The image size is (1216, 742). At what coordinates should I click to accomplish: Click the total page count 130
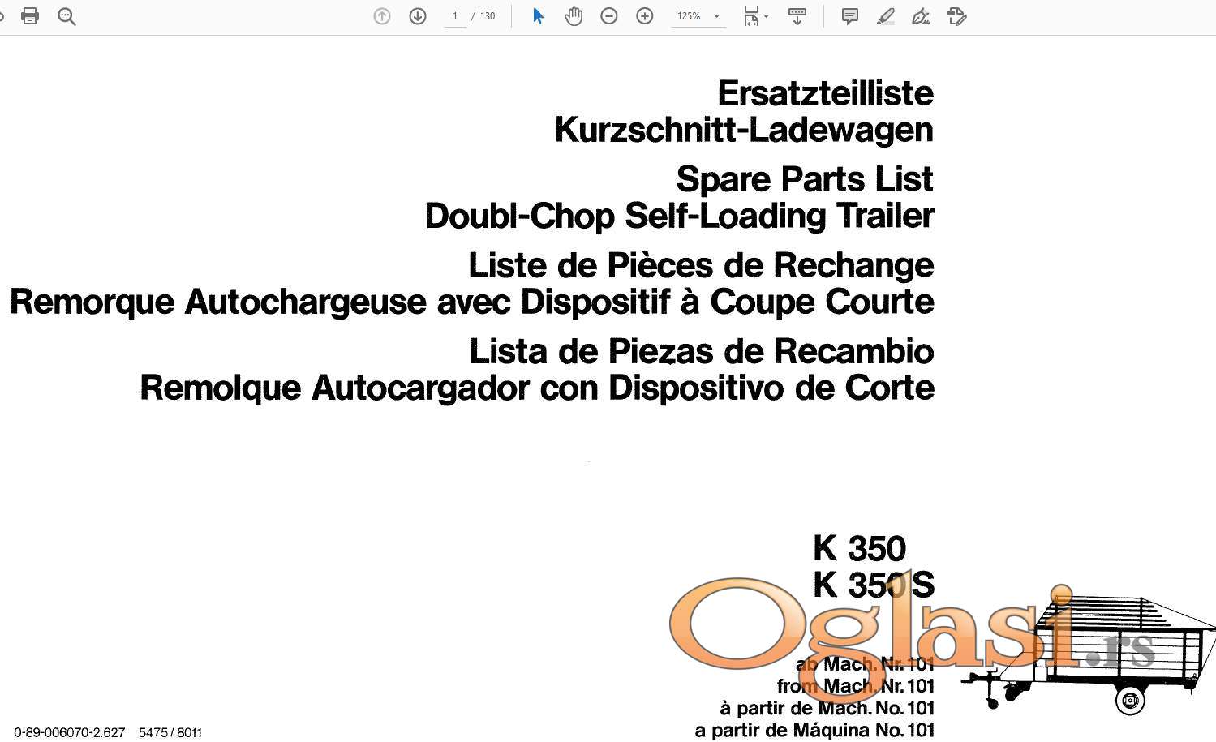pos(488,16)
